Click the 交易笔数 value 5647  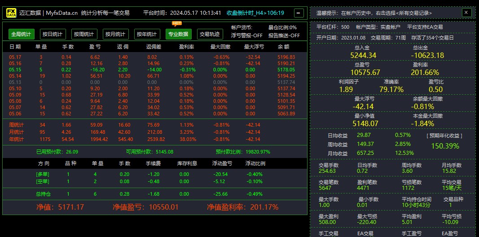click(325, 188)
